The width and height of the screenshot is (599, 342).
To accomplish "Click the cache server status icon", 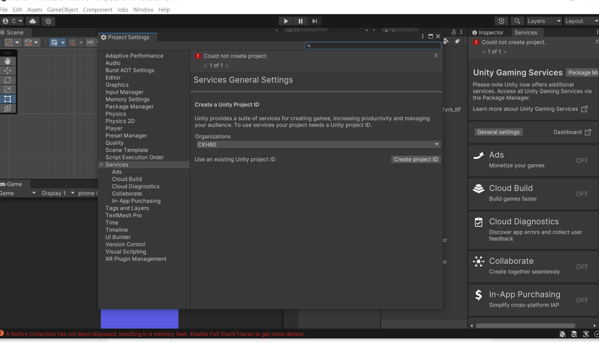I will tap(574, 334).
